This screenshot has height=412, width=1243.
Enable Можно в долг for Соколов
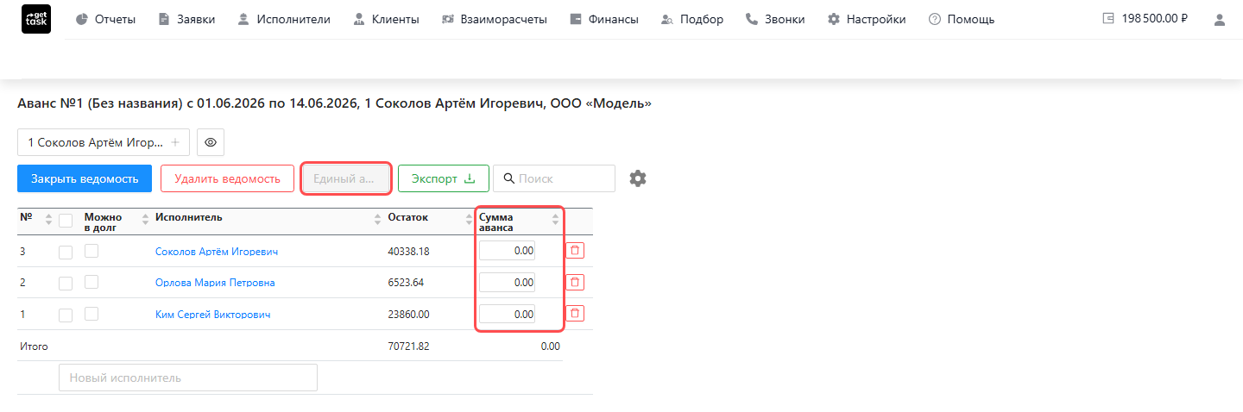click(x=91, y=251)
